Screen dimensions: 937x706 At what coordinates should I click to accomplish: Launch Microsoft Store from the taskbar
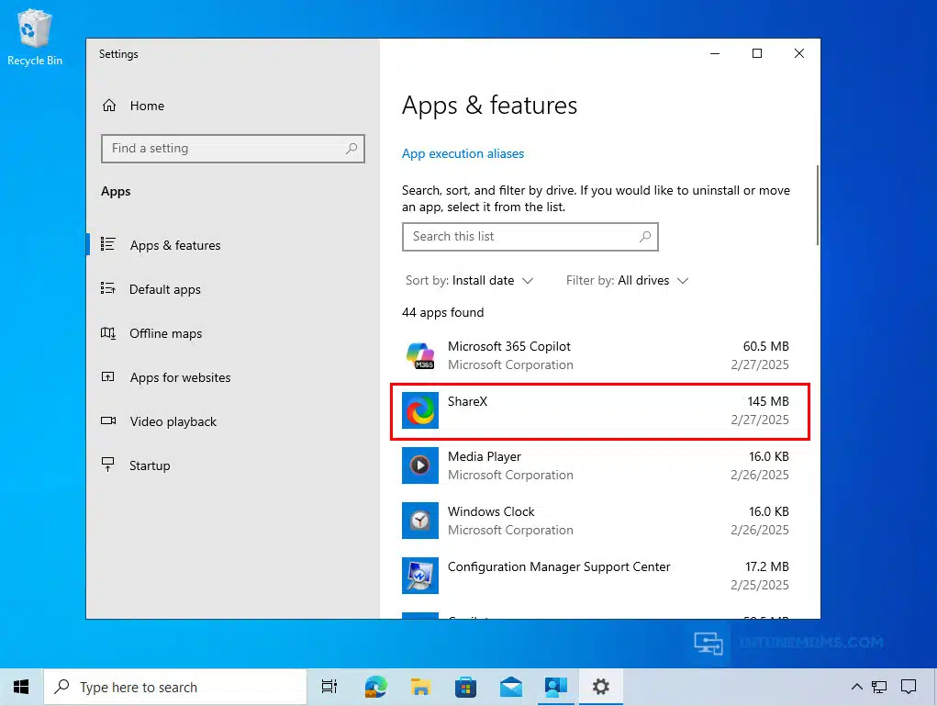click(x=465, y=687)
